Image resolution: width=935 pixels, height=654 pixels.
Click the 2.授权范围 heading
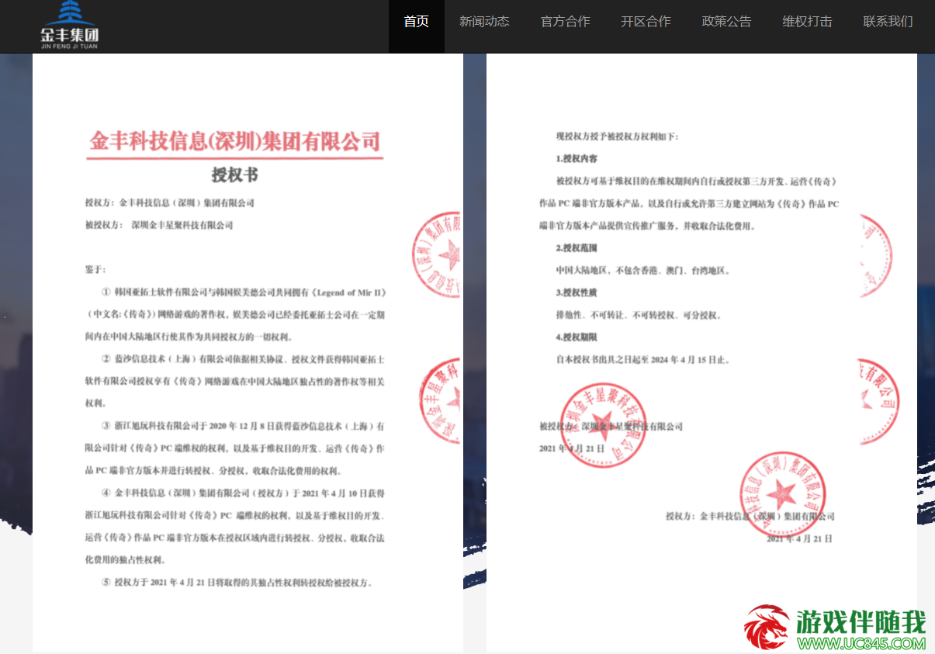(x=577, y=248)
